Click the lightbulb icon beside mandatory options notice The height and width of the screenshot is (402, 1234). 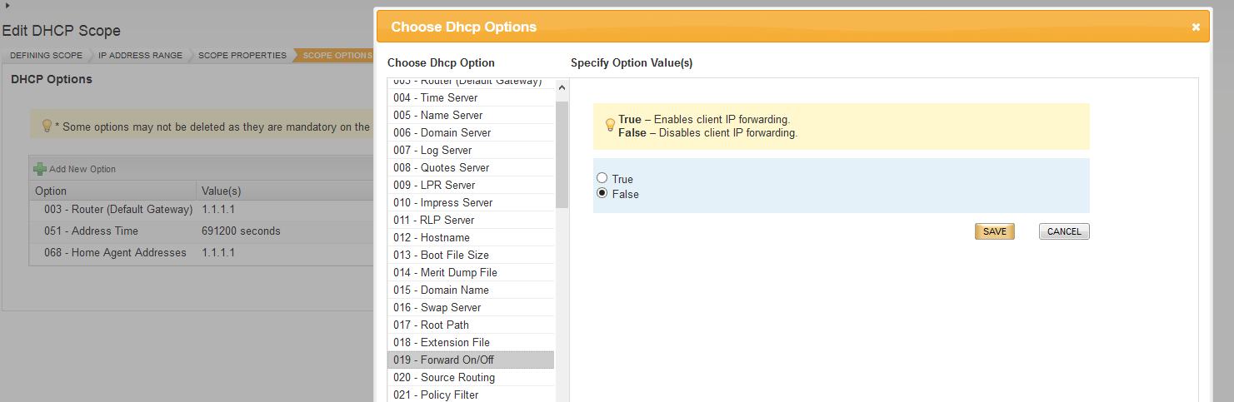click(x=47, y=127)
